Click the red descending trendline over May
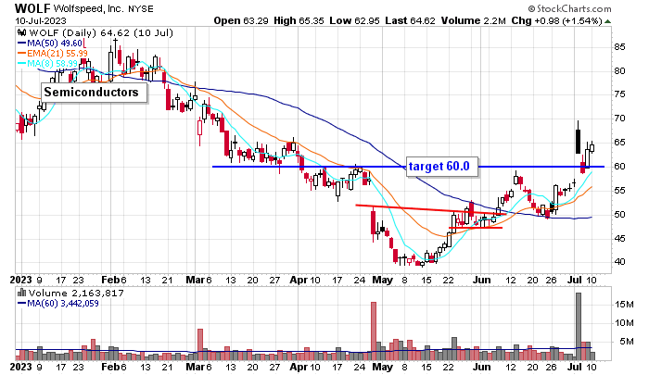649x375 pixels. click(x=431, y=209)
